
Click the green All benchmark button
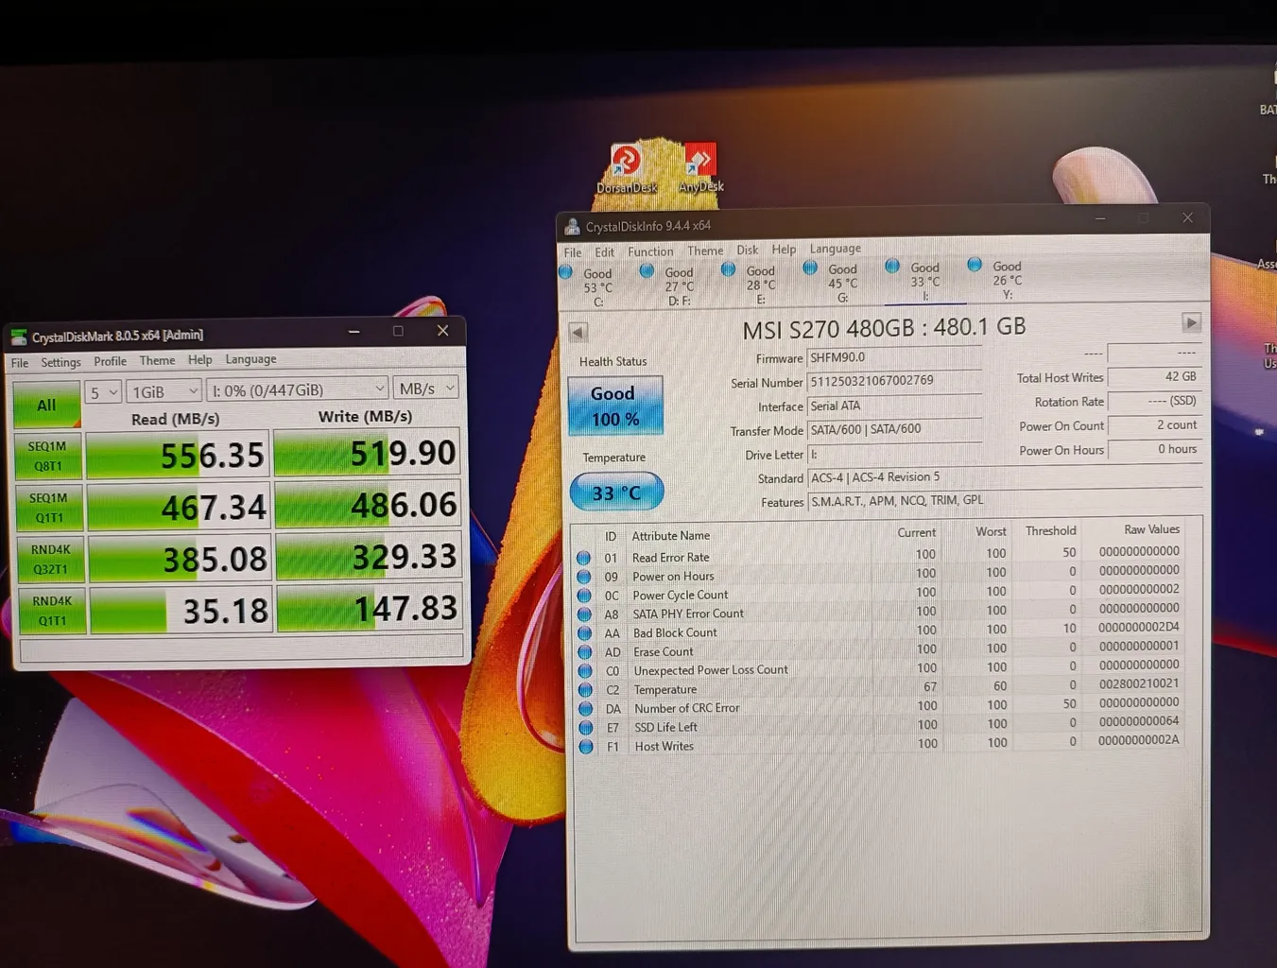[46, 406]
